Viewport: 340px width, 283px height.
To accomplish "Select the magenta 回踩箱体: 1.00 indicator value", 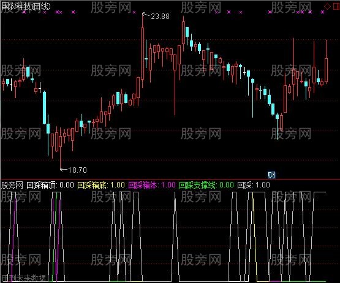I will click(x=152, y=185).
